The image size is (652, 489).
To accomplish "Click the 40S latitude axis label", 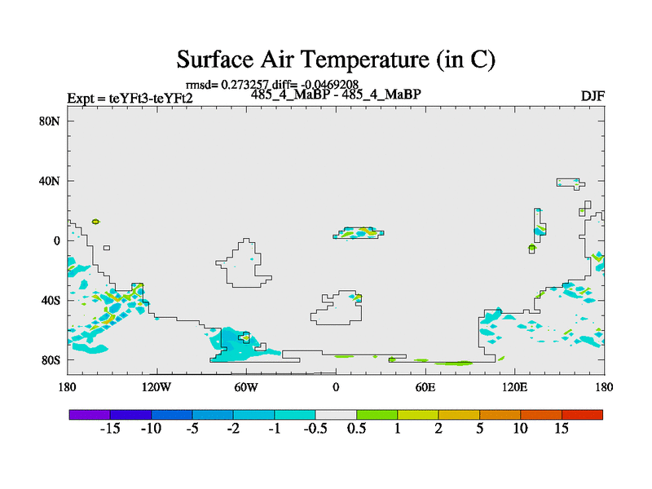I will [x=51, y=300].
